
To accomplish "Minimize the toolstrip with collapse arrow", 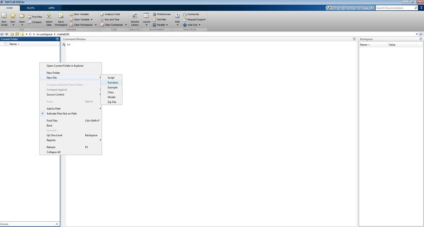I will (421, 8).
